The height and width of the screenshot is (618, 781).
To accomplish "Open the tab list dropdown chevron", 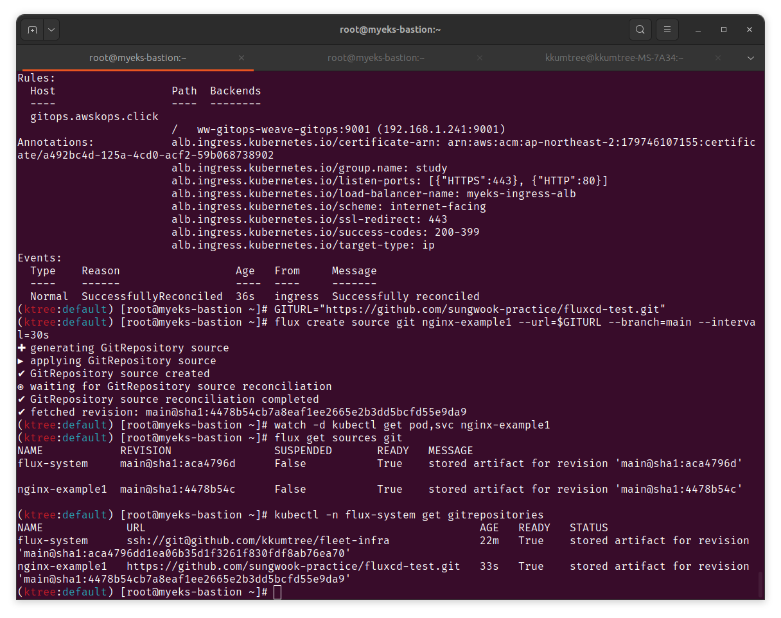I will click(751, 58).
